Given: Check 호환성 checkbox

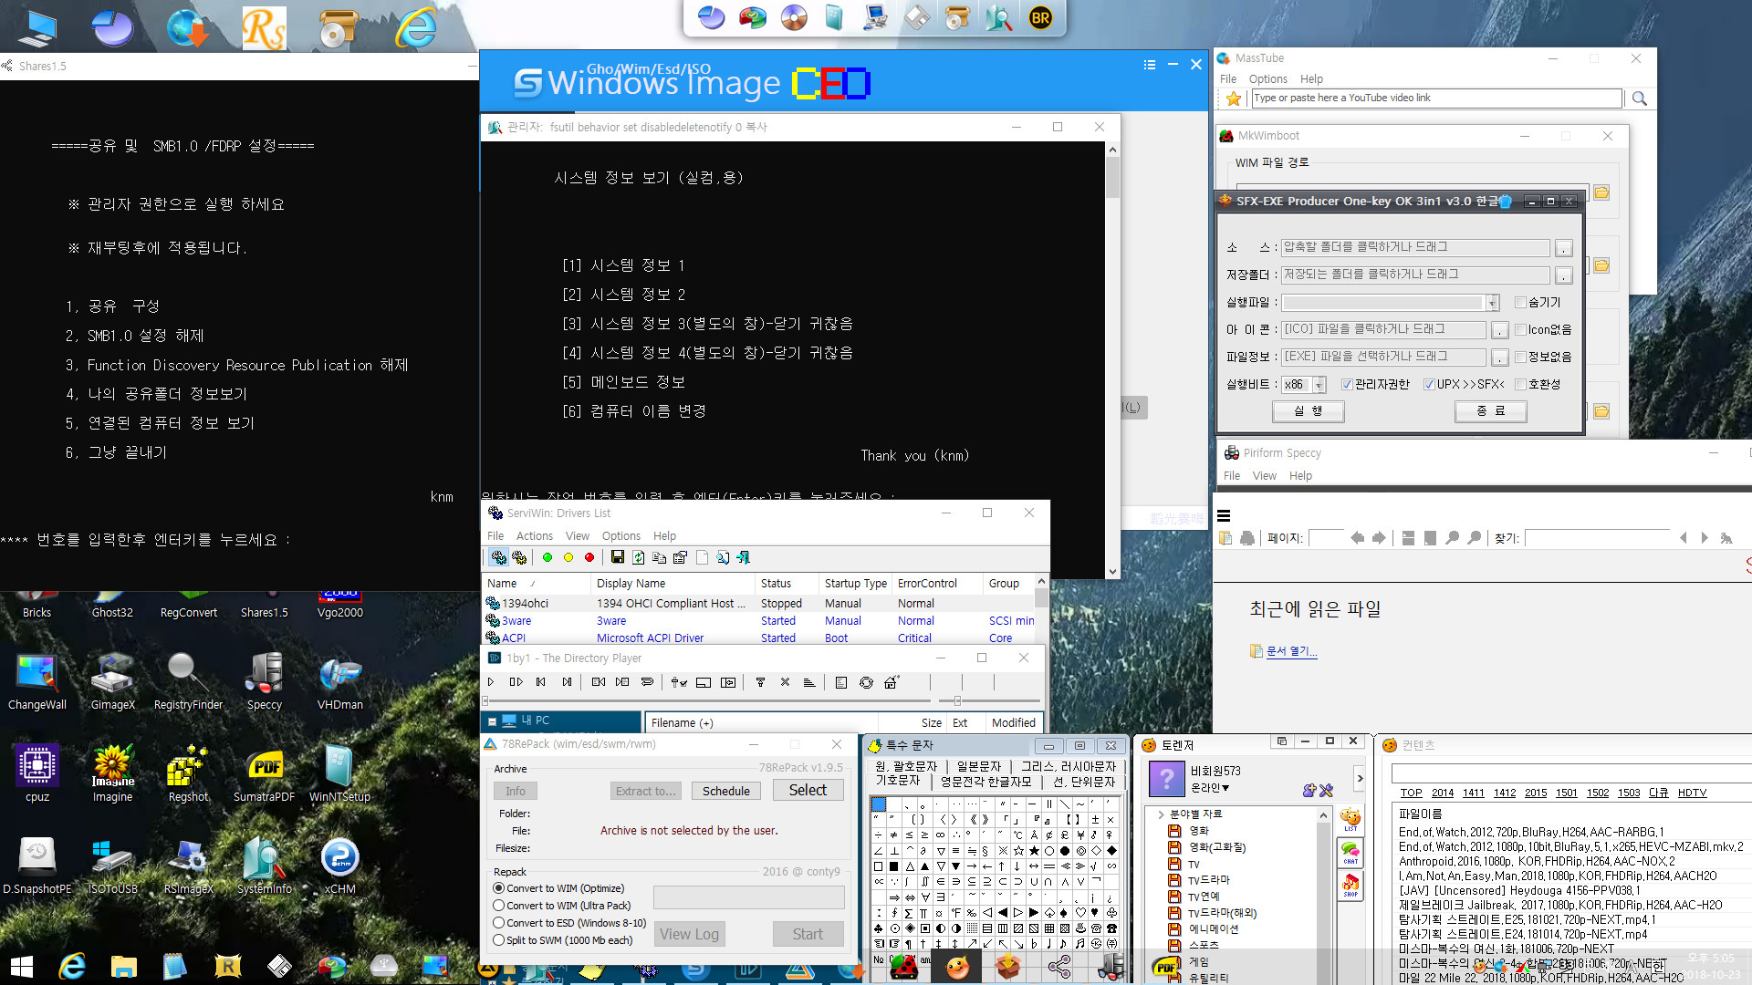Looking at the screenshot, I should click(x=1520, y=384).
